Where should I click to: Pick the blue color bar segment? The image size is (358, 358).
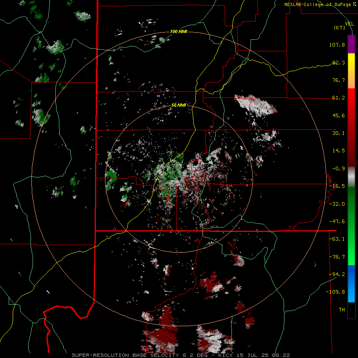(351, 284)
